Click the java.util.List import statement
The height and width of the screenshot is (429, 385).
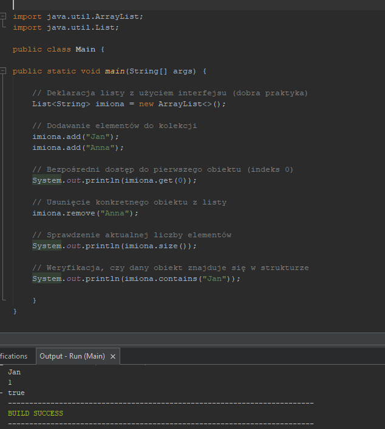[66, 27]
